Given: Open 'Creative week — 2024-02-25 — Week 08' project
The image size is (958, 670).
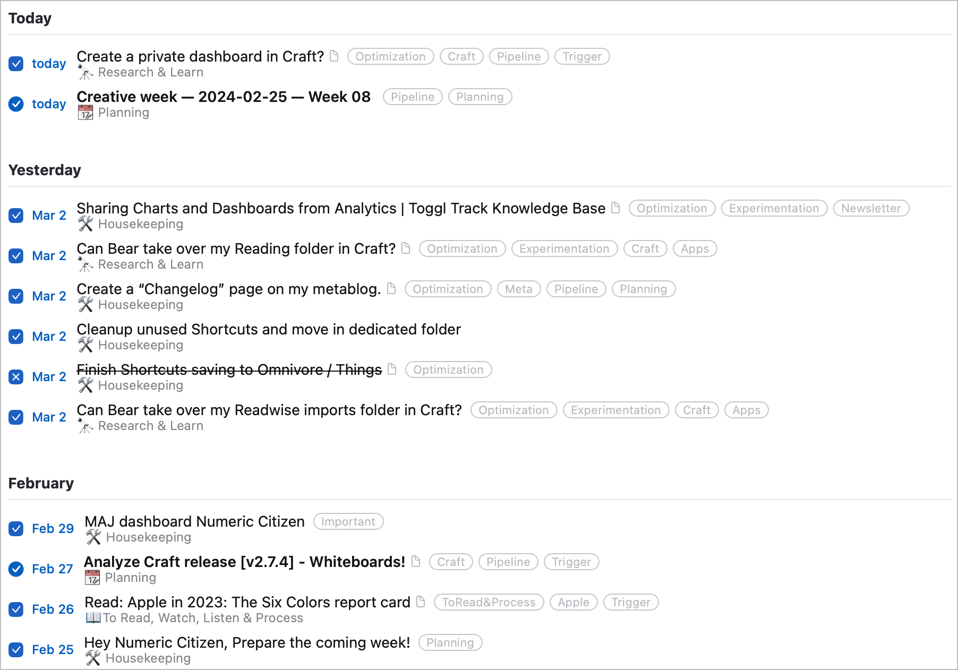Looking at the screenshot, I should 224,97.
